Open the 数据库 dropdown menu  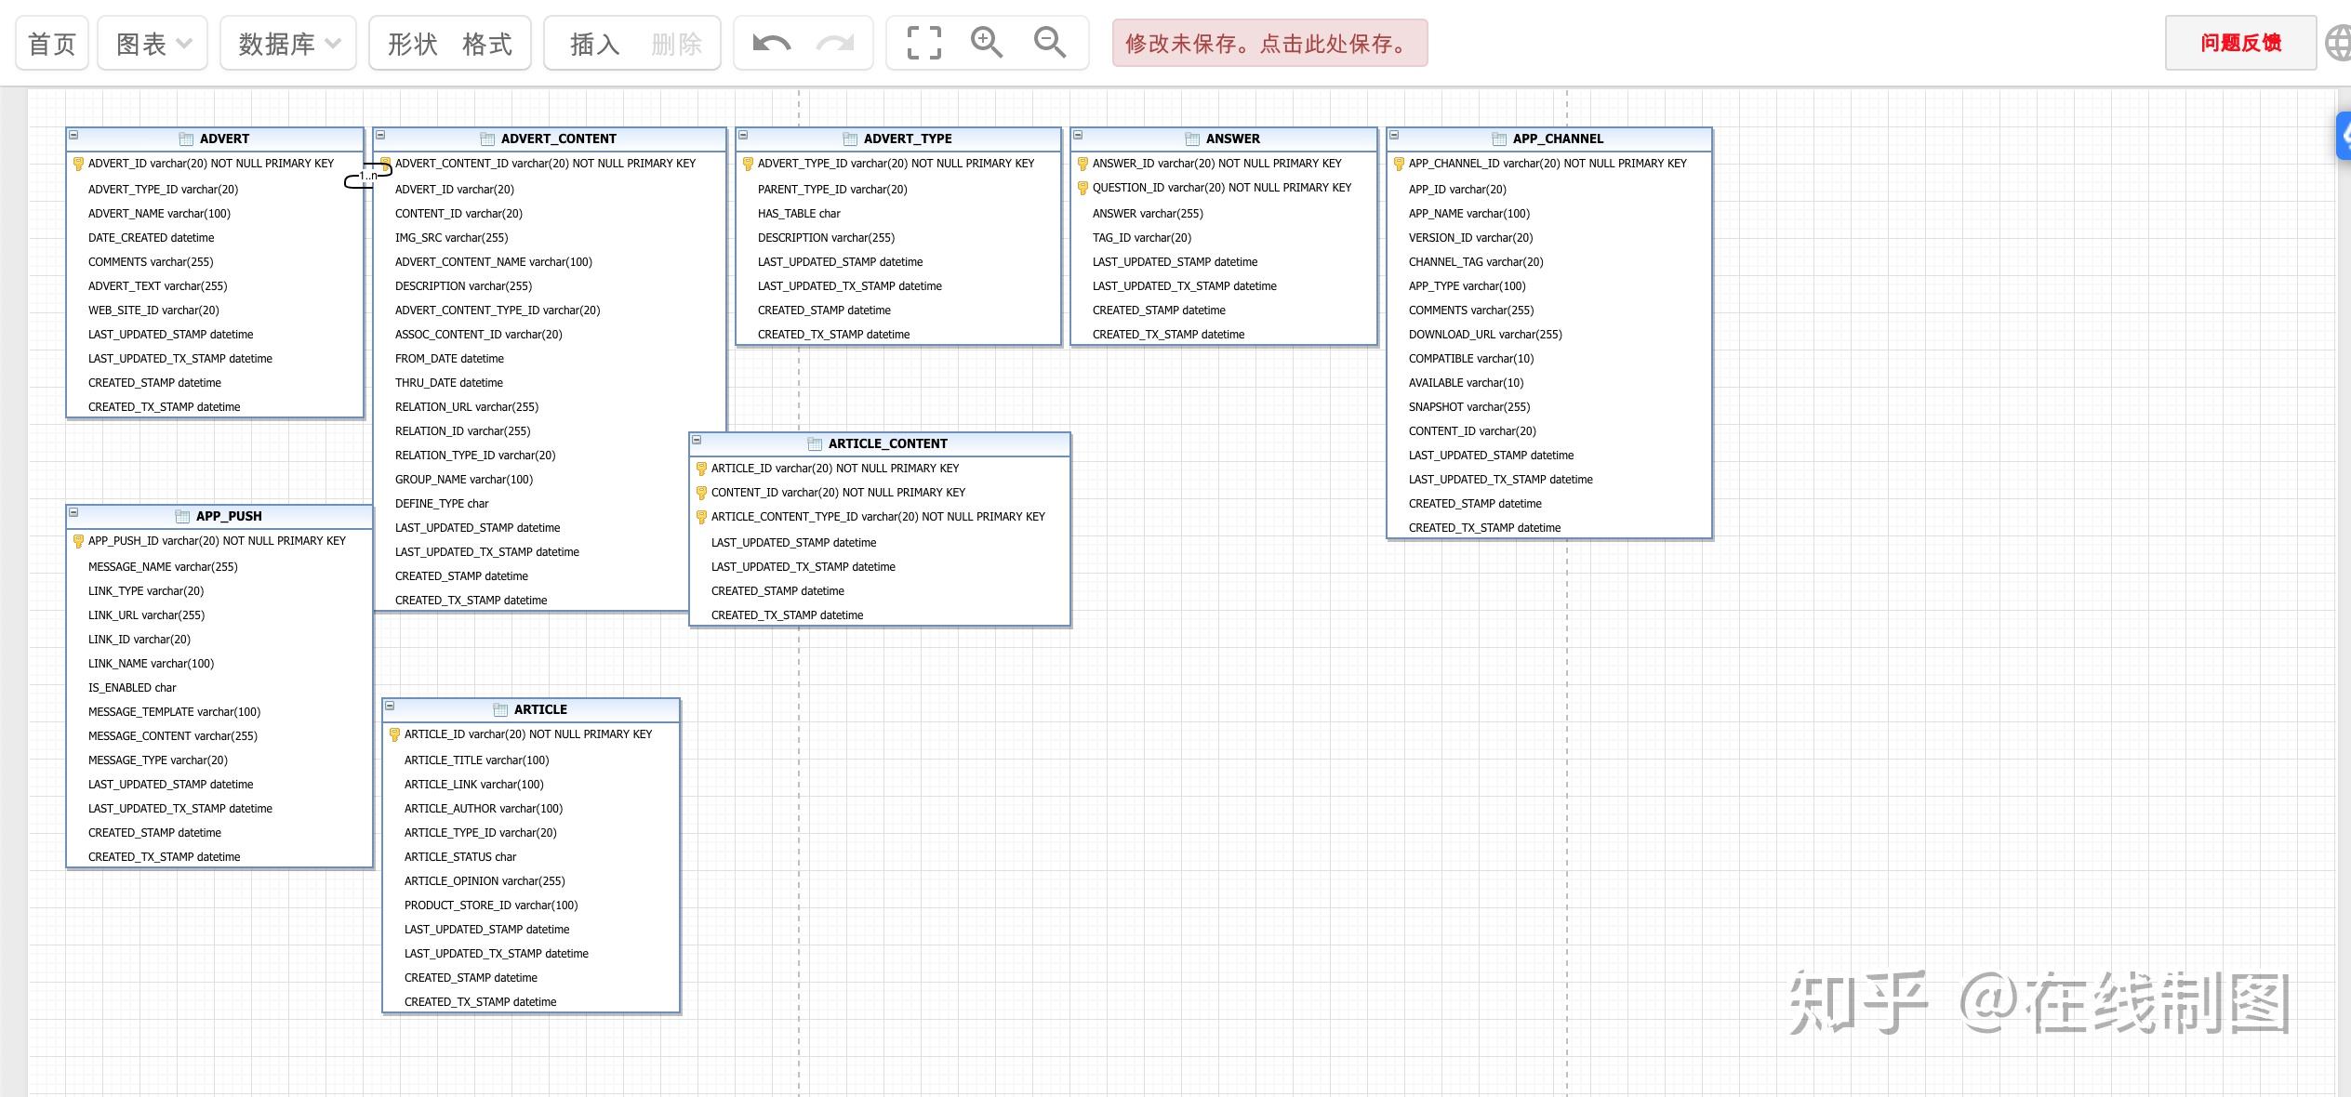[x=287, y=43]
